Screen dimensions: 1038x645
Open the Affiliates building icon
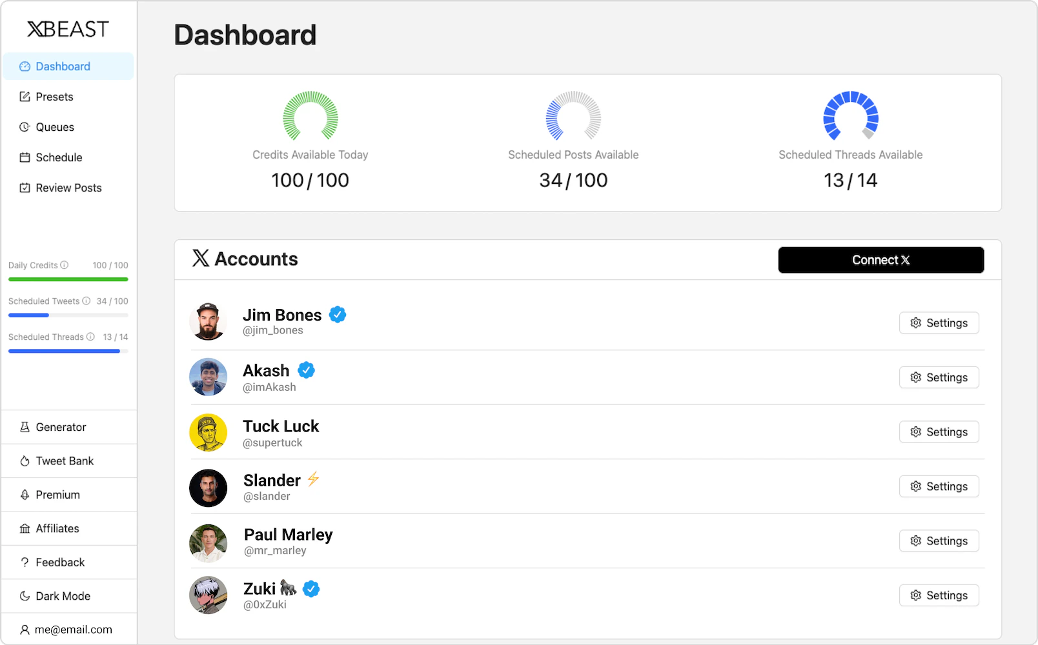[x=25, y=528]
